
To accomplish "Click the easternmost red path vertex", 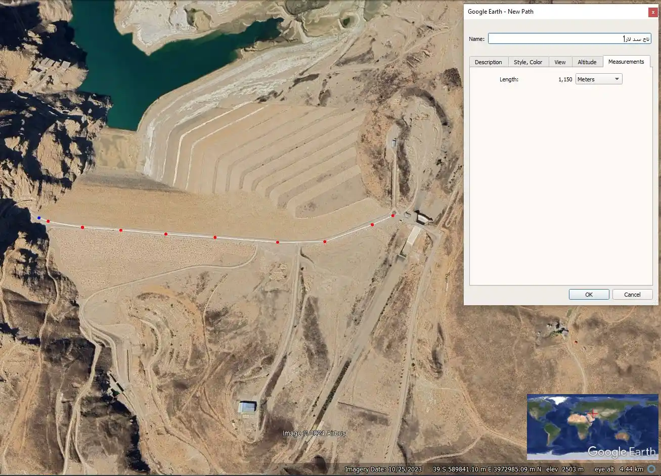I will tap(393, 216).
